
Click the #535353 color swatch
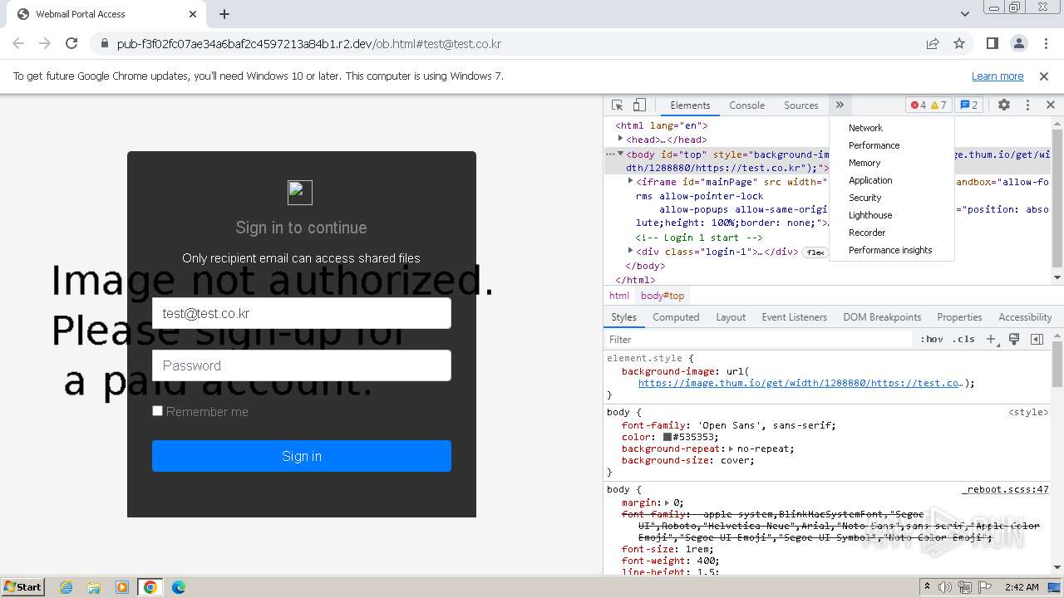pyautogui.click(x=667, y=437)
